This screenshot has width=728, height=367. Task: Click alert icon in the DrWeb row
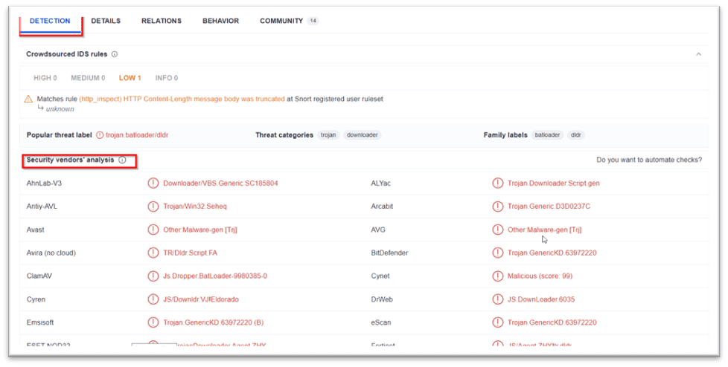pos(498,299)
